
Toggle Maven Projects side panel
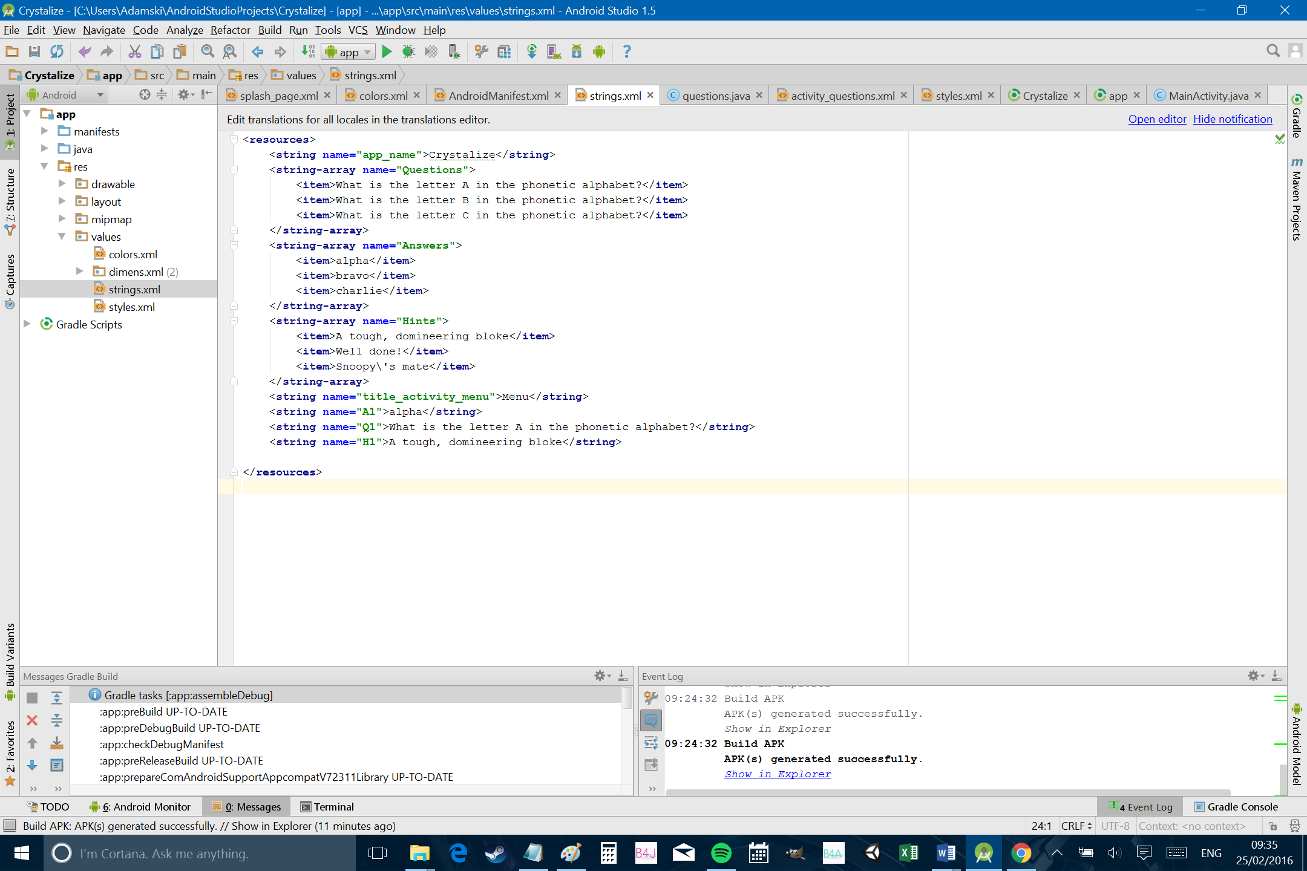[1297, 200]
